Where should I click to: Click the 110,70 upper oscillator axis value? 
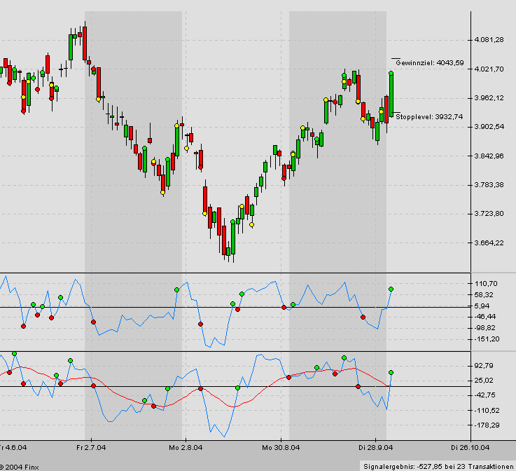point(487,283)
